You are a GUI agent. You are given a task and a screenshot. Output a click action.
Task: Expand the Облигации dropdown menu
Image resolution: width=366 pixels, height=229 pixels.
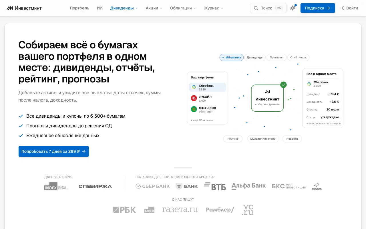click(x=183, y=8)
